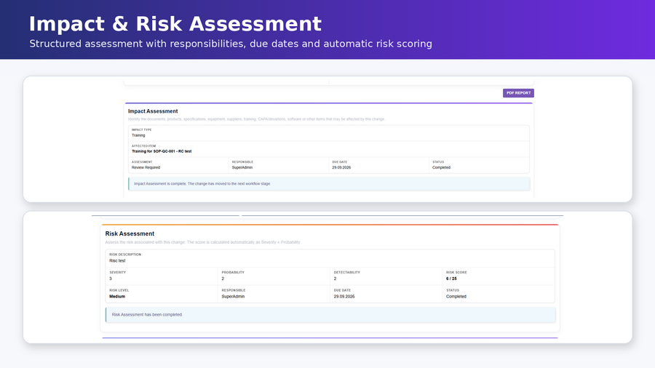655x368 pixels.
Task: Click the RISK SCORE label
Action: click(456, 273)
